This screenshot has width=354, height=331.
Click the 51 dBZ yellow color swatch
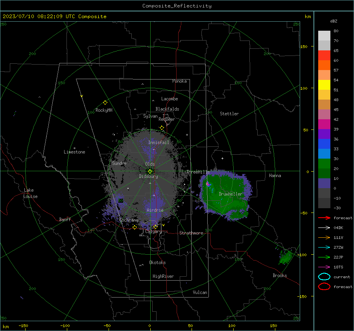(324, 85)
